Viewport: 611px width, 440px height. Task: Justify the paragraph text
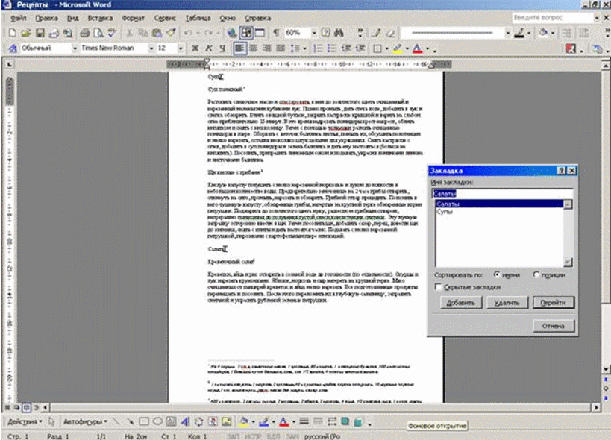tap(281, 48)
